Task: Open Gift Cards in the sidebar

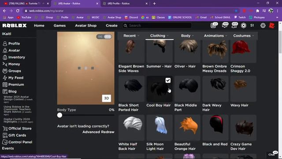Action: (x=14, y=136)
